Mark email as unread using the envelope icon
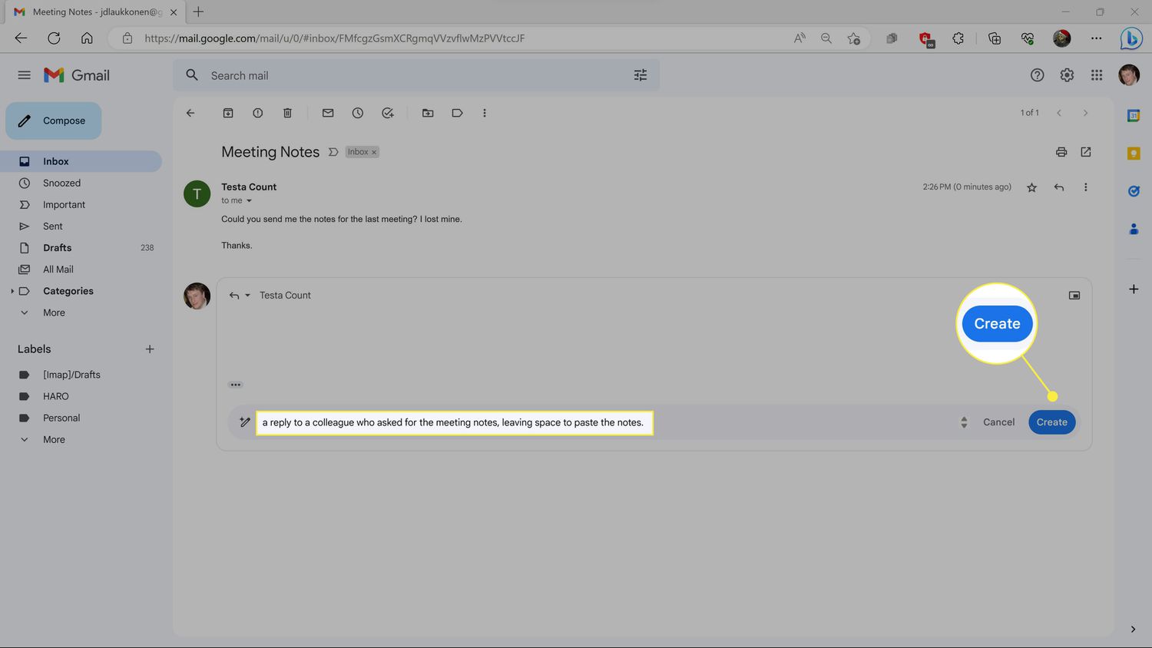Screen dimensions: 1152x648 (x=328, y=113)
